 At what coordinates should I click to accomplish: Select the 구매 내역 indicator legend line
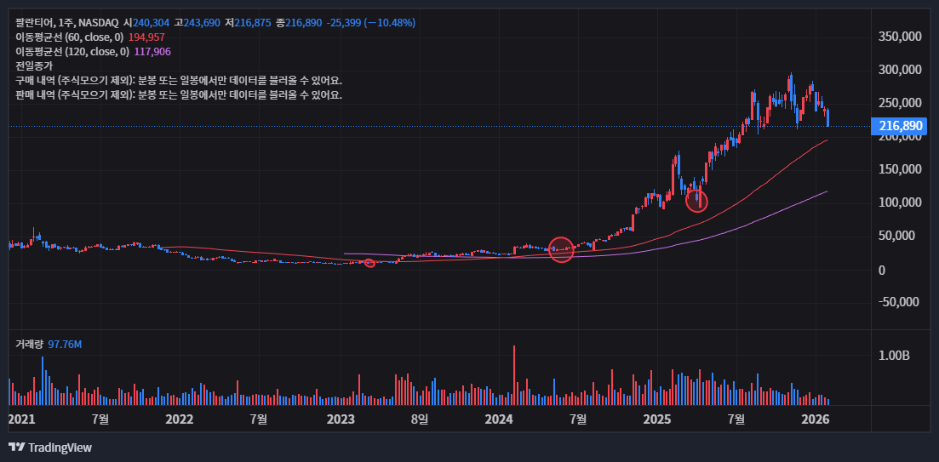point(179,80)
